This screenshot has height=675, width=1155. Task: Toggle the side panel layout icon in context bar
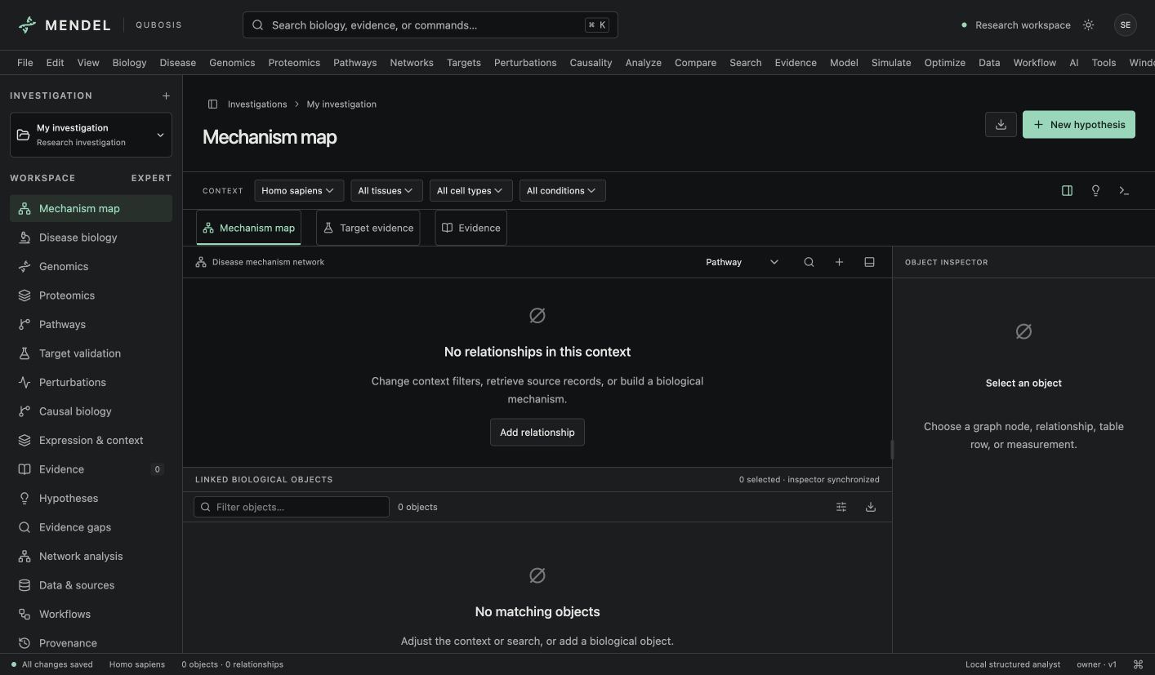(x=1067, y=191)
